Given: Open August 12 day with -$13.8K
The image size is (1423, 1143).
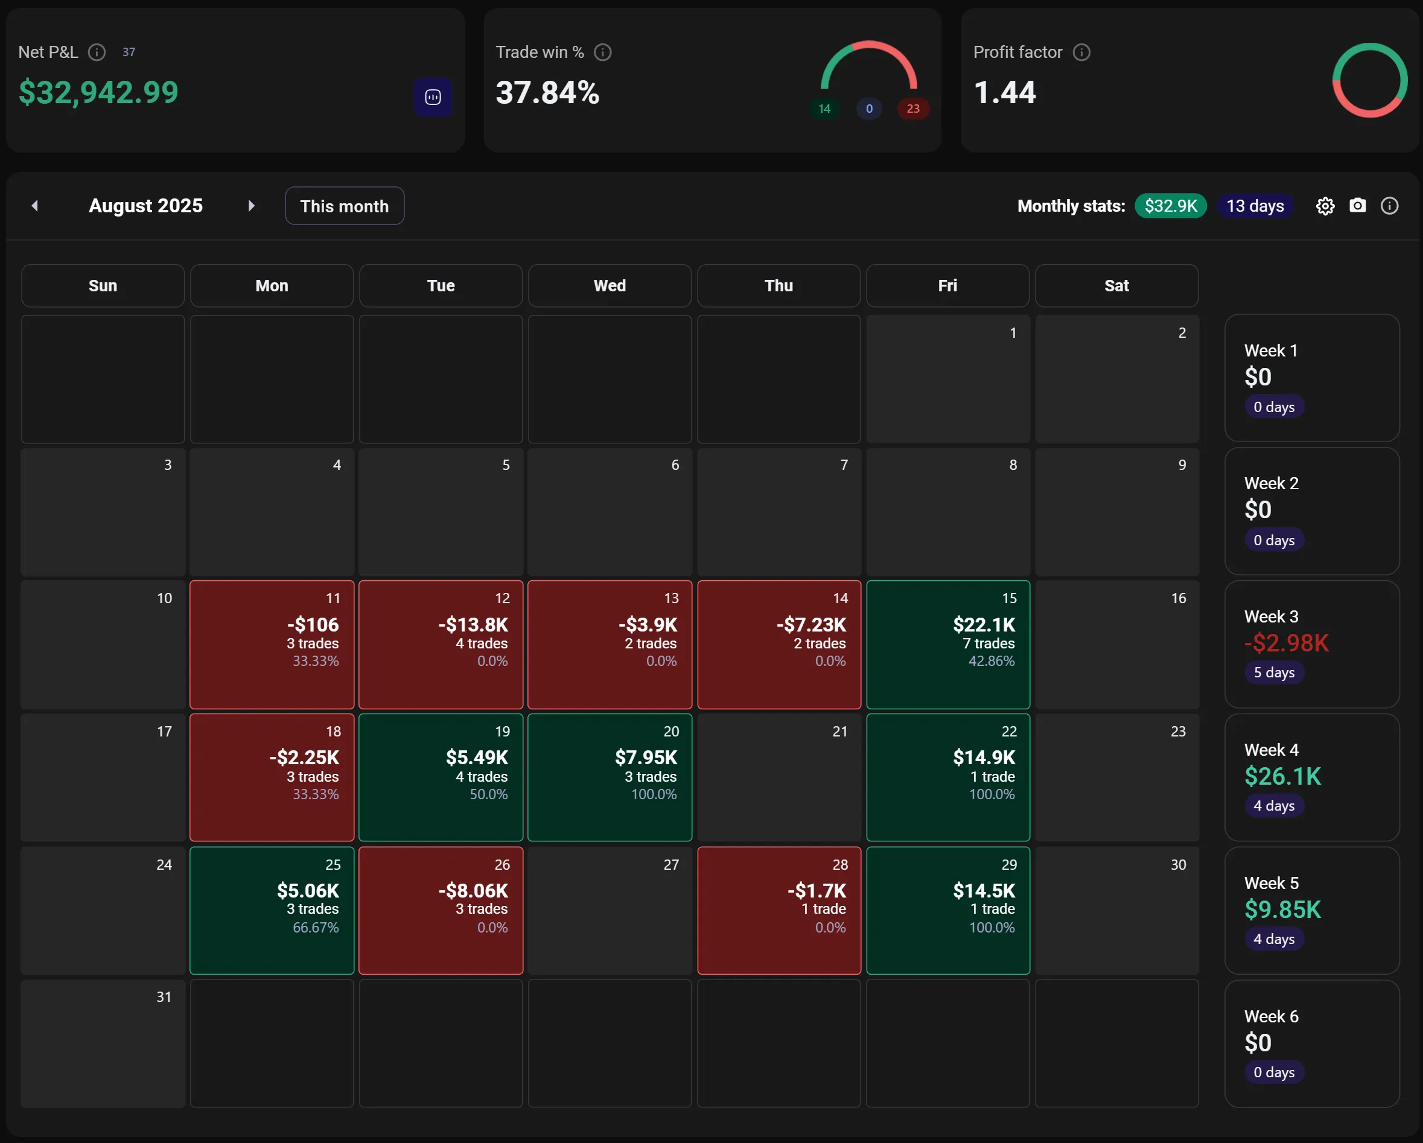Looking at the screenshot, I should (x=441, y=644).
